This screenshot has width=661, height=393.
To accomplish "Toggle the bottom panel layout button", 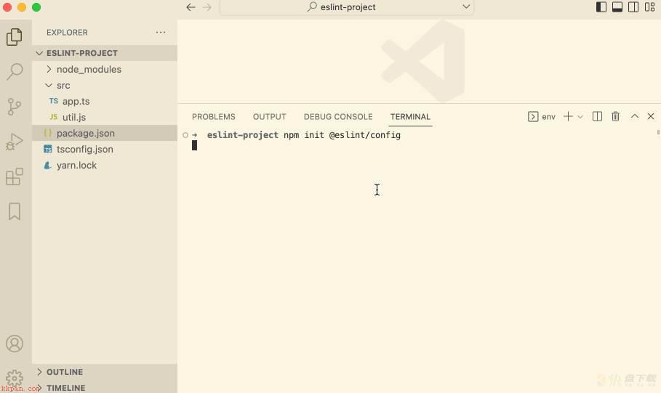I will click(x=617, y=7).
